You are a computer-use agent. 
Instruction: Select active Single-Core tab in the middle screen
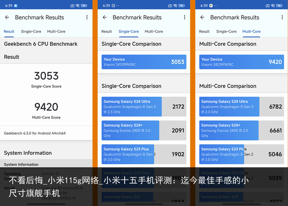[x=129, y=31]
